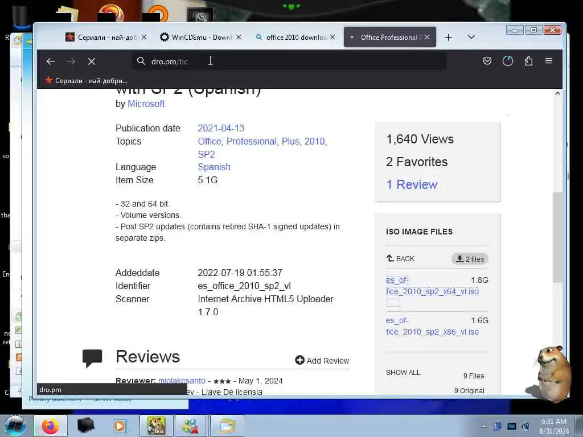Image resolution: width=583 pixels, height=437 pixels.
Task: Open the Professional topic link
Action: point(251,142)
